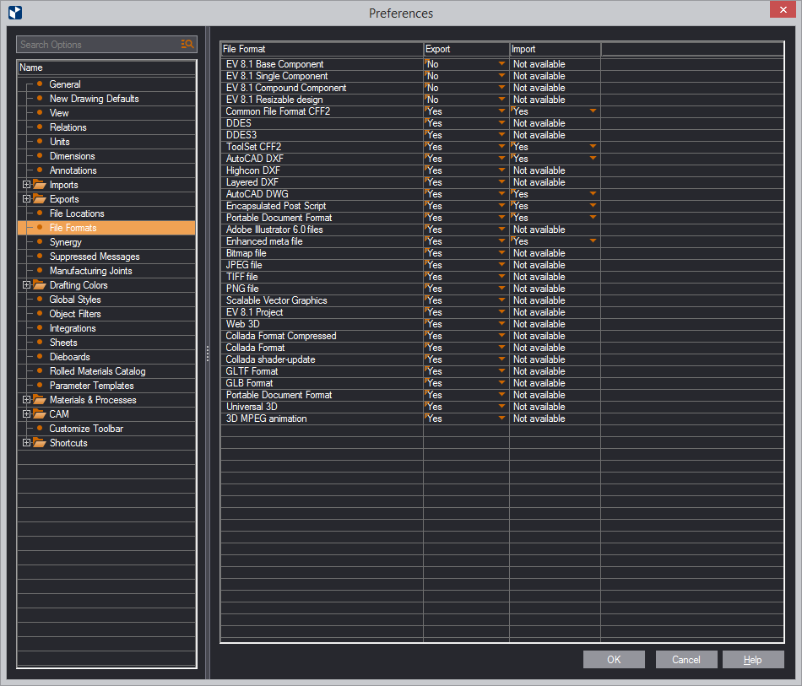Expand the CAM tree node
The image size is (802, 686).
pyautogui.click(x=27, y=414)
